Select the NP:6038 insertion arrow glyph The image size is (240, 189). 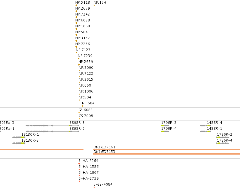(x=76, y=23)
